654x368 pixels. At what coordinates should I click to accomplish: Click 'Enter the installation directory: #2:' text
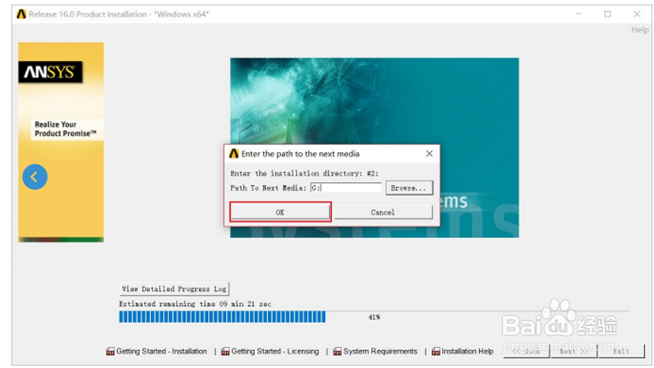click(305, 173)
